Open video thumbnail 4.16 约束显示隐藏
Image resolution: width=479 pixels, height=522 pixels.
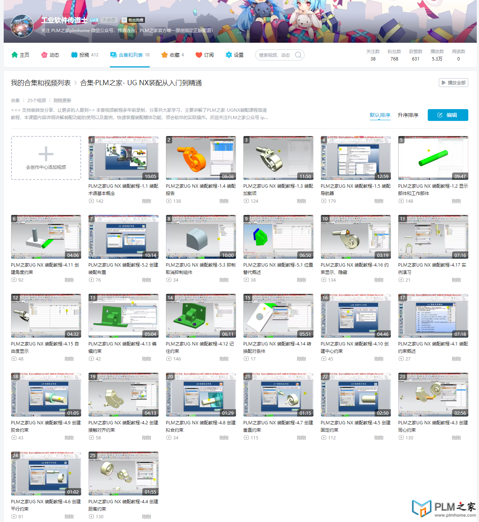(x=356, y=237)
